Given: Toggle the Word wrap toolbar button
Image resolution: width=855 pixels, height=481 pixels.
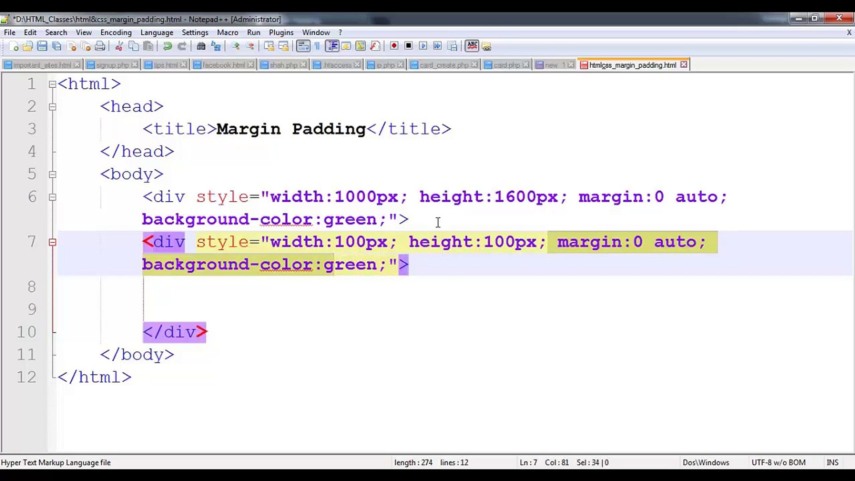Looking at the screenshot, I should (x=303, y=46).
